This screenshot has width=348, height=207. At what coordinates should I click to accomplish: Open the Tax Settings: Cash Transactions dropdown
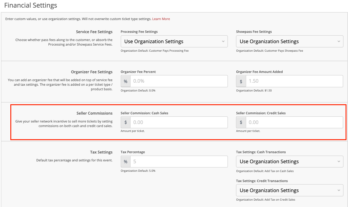click(x=290, y=161)
